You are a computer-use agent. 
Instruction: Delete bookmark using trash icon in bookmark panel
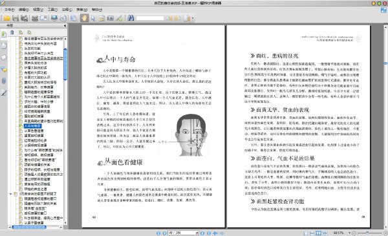12,32
